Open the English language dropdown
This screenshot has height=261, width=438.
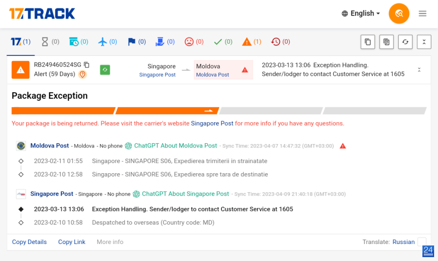361,14
